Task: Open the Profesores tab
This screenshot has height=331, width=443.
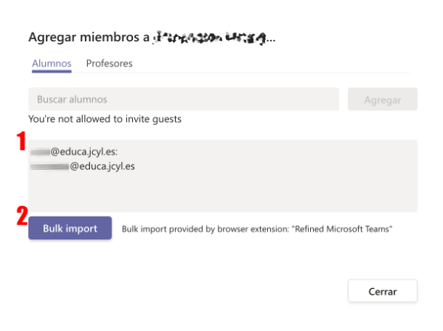Action: tap(109, 64)
